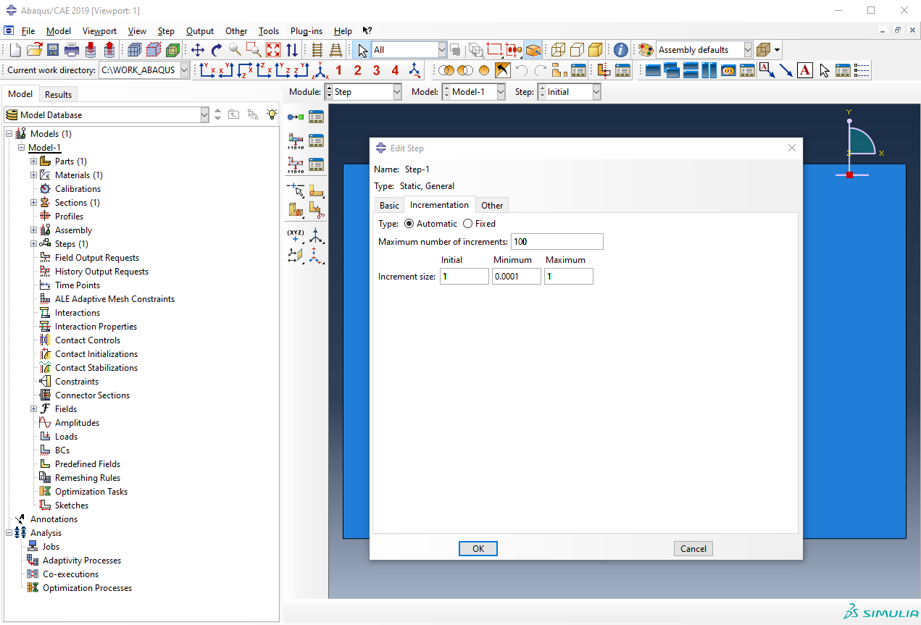Image resolution: width=921 pixels, height=625 pixels.
Task: Click the Auto-Fit View icon
Action: point(273,50)
